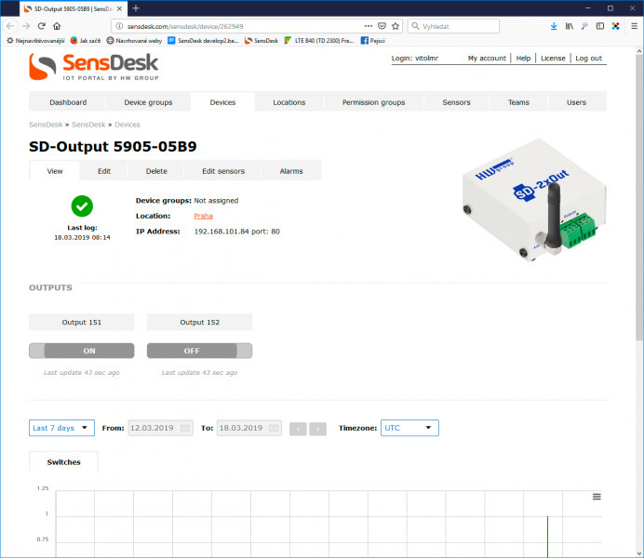Go to next time period arrow
This screenshot has height=558, width=644.
pos(318,429)
